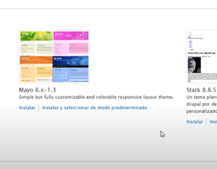Click Instalar y seleccionar de modo predeterminado
217x169 pixels.
(x=94, y=108)
